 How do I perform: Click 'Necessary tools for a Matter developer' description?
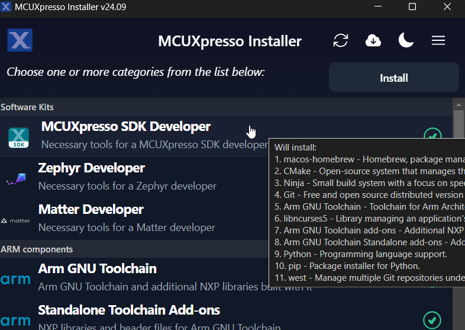pyautogui.click(x=127, y=228)
